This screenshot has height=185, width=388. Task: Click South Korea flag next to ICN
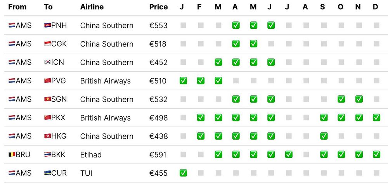pos(48,62)
